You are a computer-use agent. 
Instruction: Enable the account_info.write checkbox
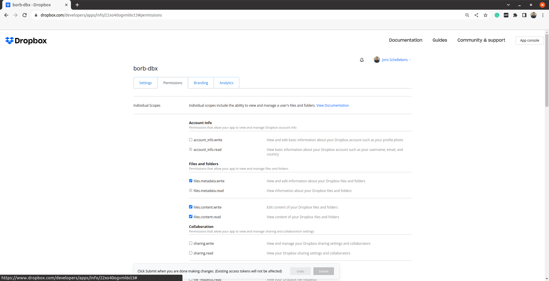191,140
